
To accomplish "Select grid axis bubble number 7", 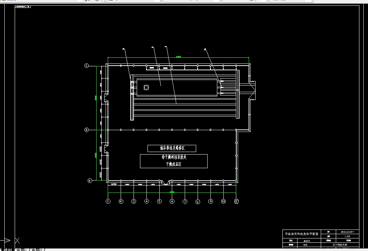I will pos(185,202).
